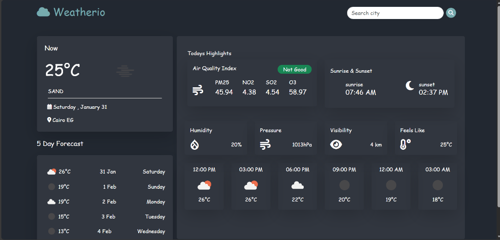Click the Pressure wind icon
Image resolution: width=500 pixels, height=240 pixels.
(265, 144)
